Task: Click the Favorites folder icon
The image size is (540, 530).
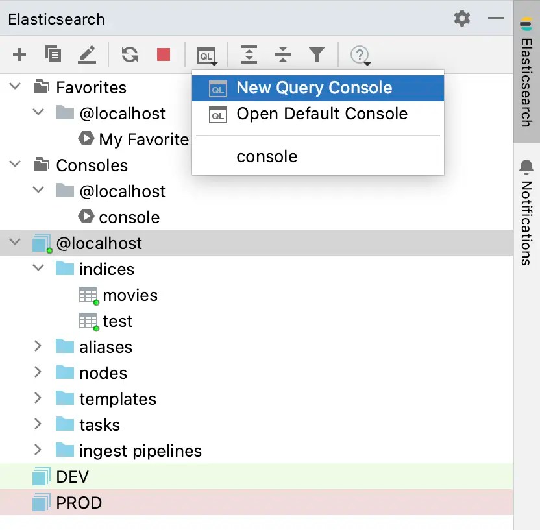Action: tap(42, 86)
